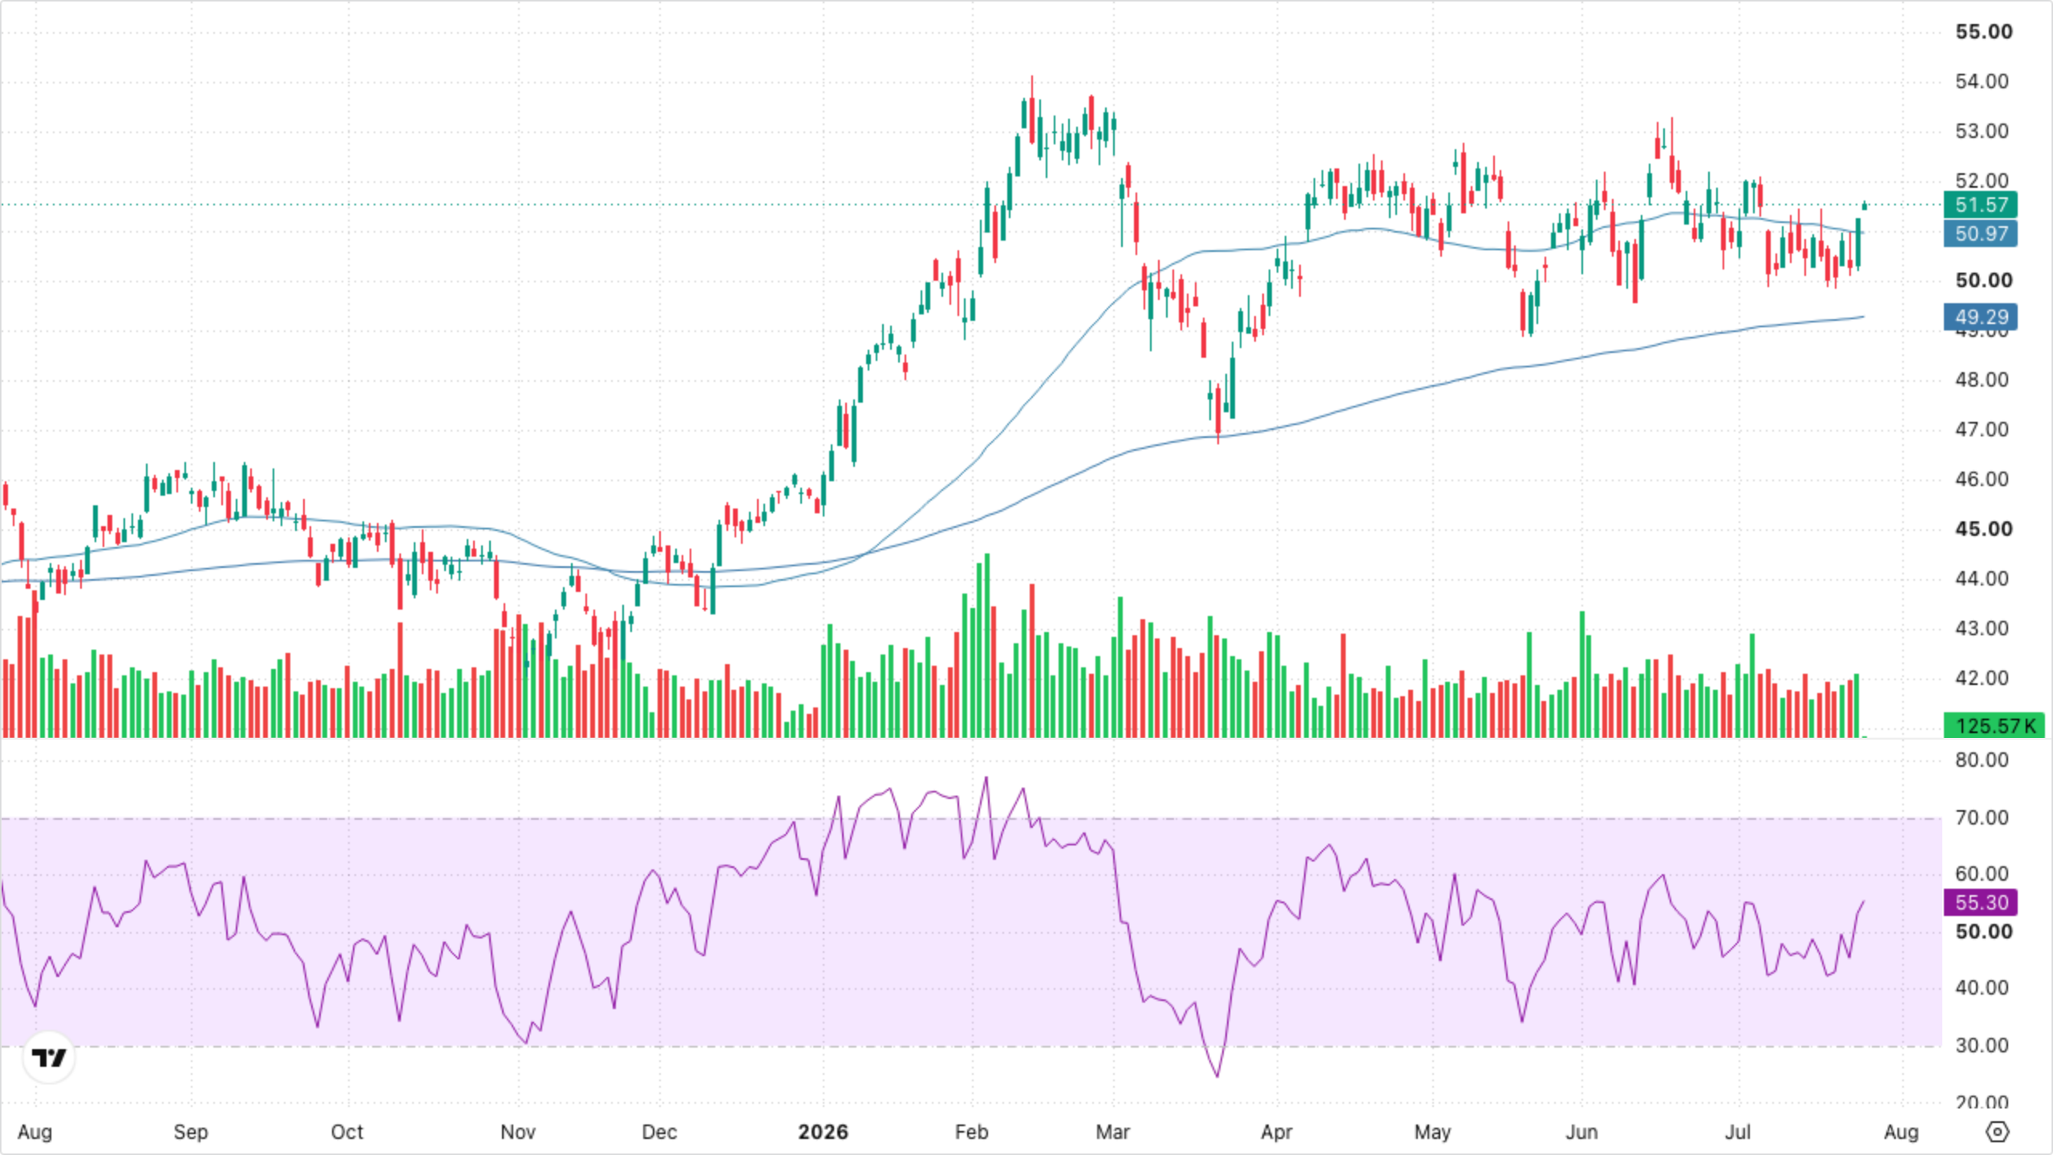Click the Feb label on the time axis
The height and width of the screenshot is (1155, 2053).
click(971, 1132)
